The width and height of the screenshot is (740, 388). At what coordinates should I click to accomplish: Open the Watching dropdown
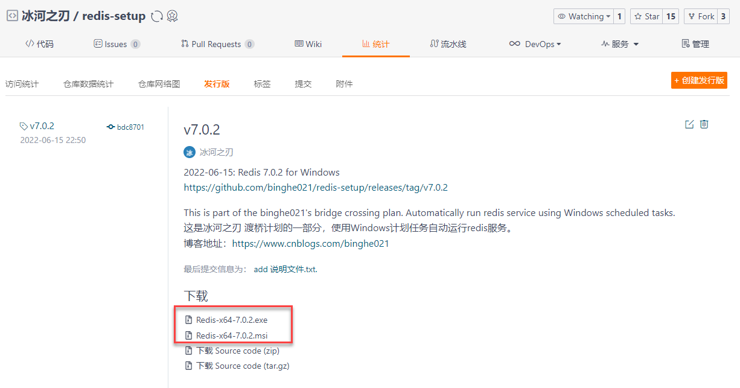[x=583, y=16]
